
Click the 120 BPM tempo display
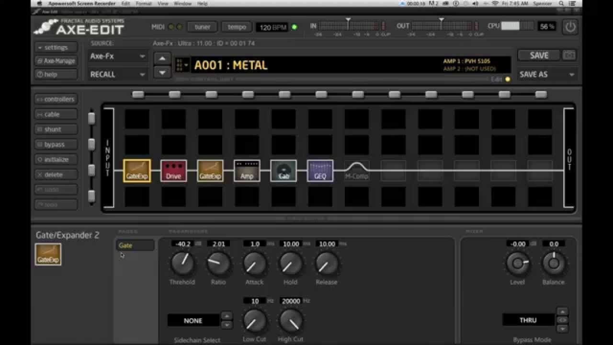pos(272,27)
